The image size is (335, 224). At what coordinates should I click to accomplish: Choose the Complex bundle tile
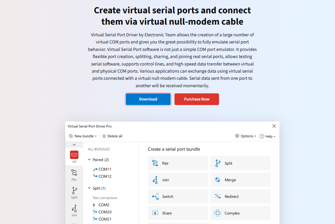coord(240,213)
